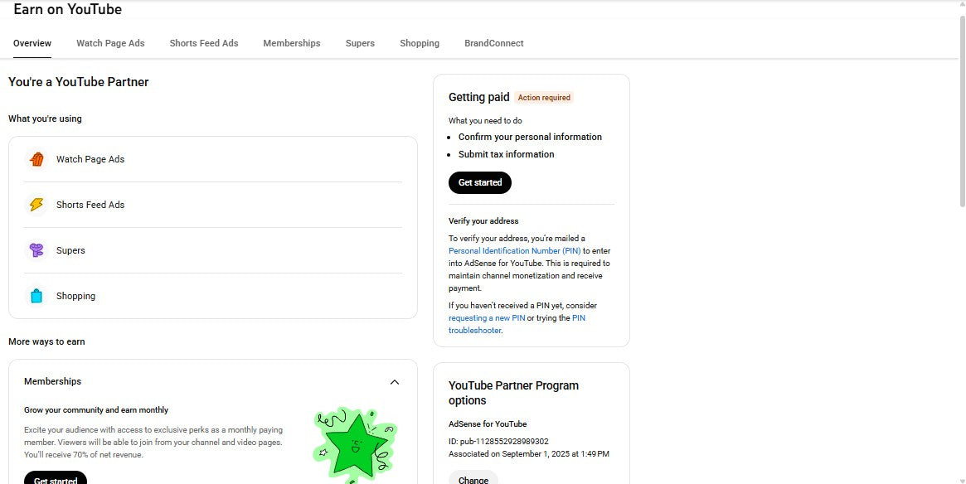Viewport: 966px width, 484px height.
Task: Select the Watch Page Ads icon in the list
Action: (36, 159)
